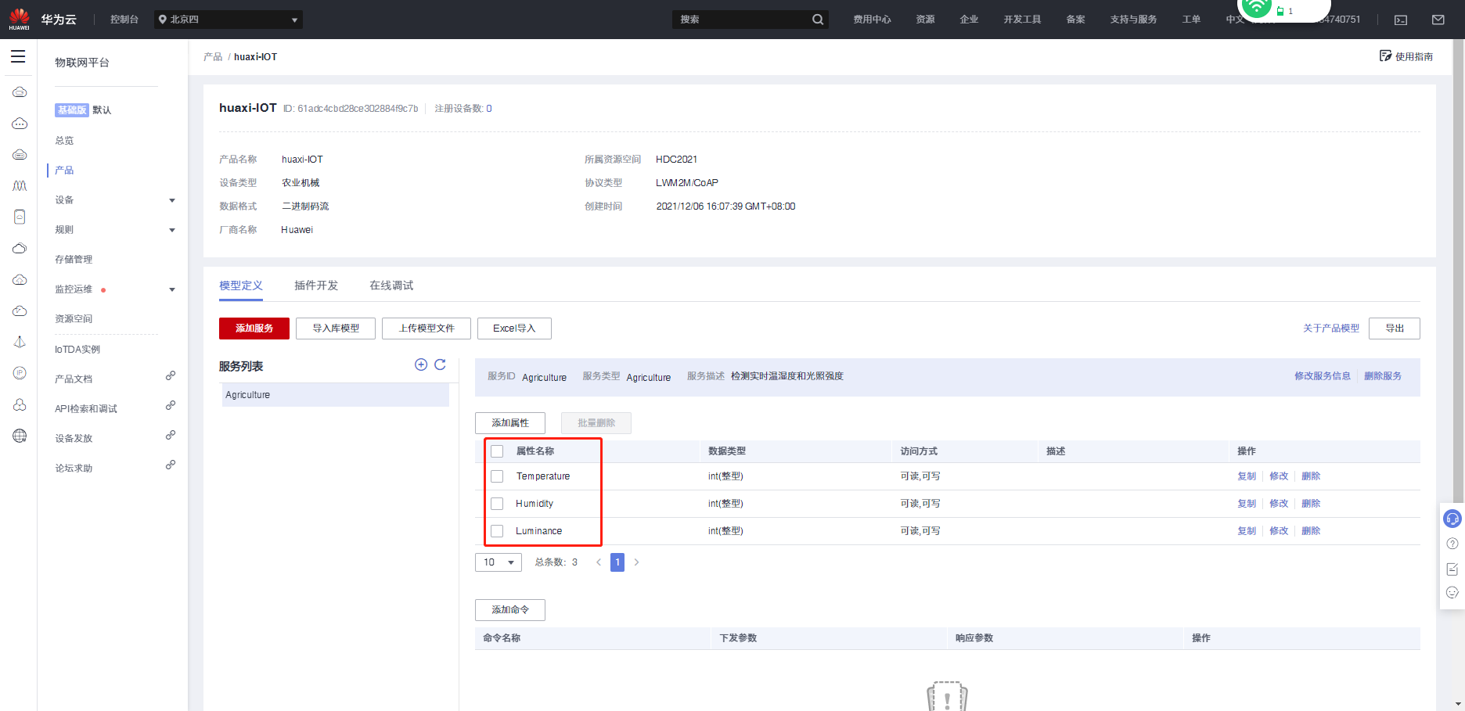Click 复制 for the Temperature attribute

pyautogui.click(x=1247, y=476)
